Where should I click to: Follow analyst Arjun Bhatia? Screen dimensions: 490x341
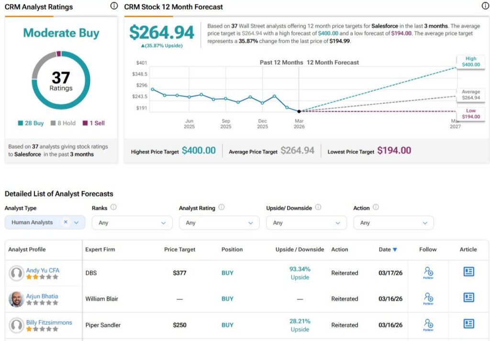(x=428, y=298)
